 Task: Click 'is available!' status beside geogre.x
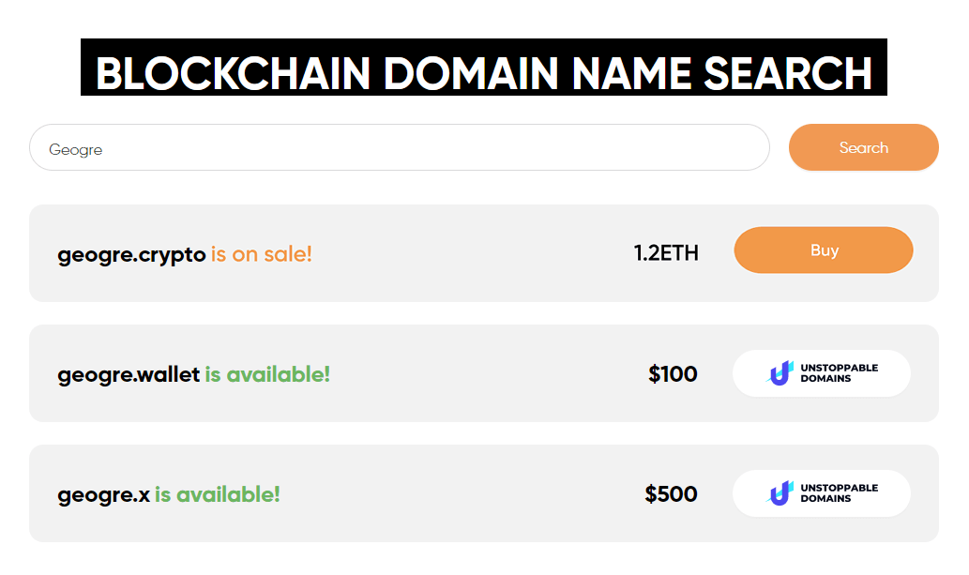click(217, 494)
